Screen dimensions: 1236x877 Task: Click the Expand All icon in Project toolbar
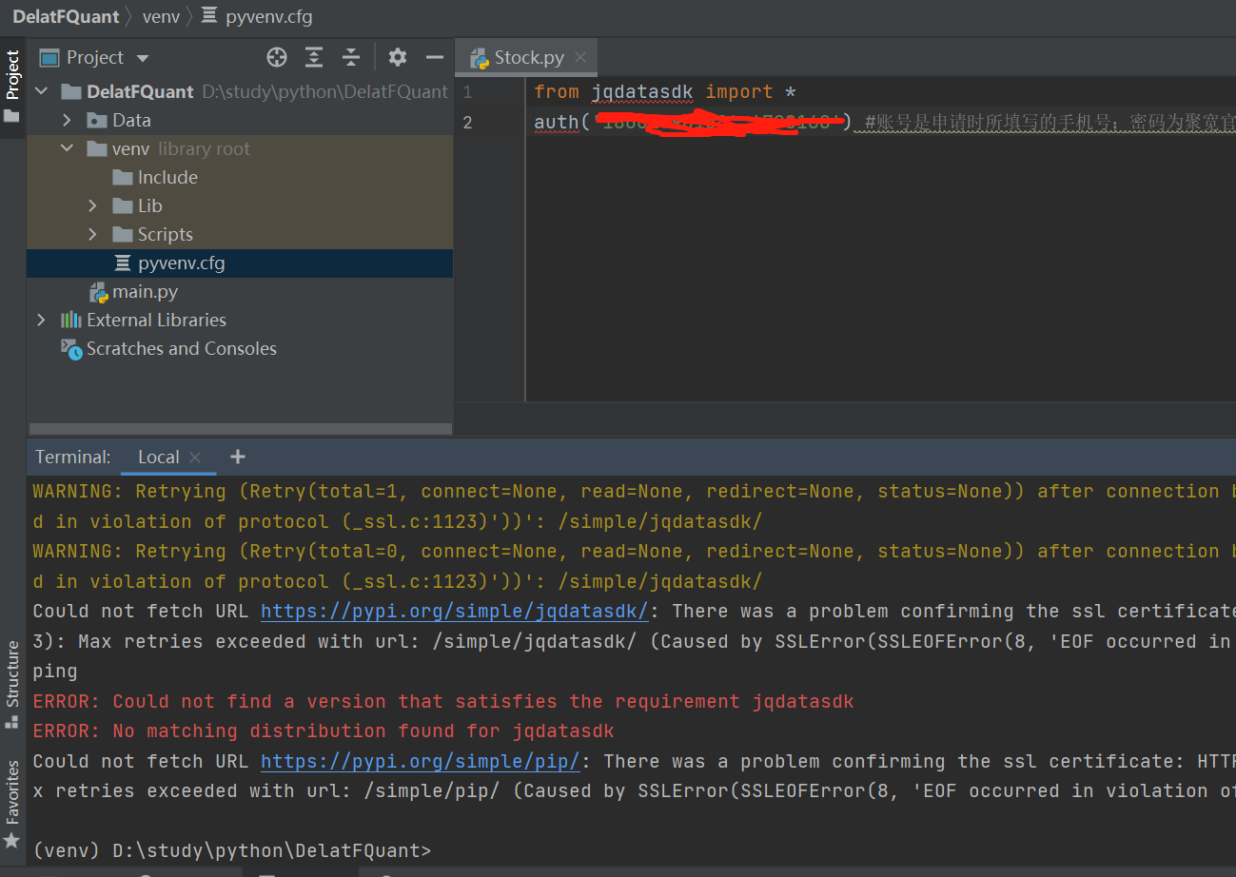(314, 58)
